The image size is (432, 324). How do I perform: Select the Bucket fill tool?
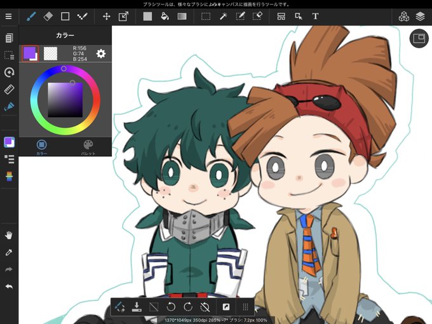165,17
